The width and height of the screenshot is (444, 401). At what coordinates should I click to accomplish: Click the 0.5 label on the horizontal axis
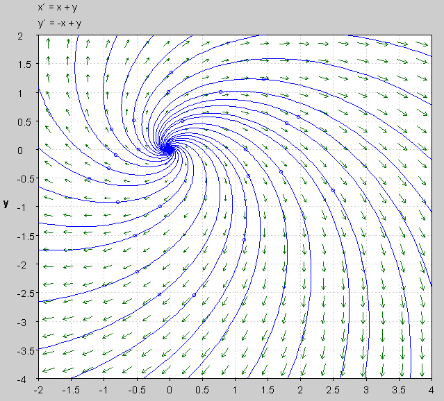[x=202, y=391]
